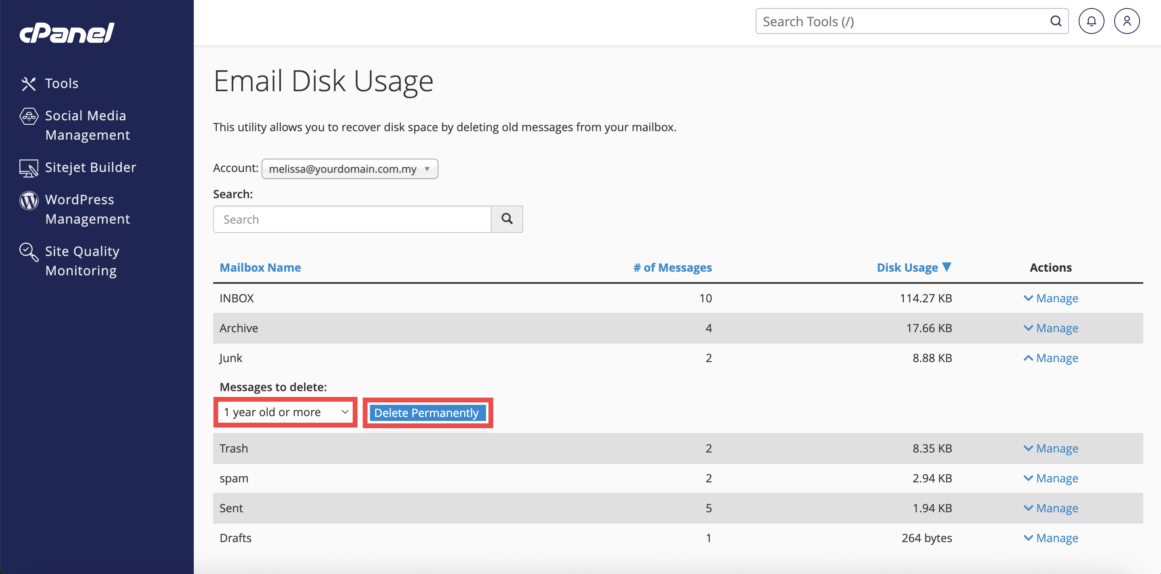The image size is (1161, 574).
Task: Open the Account email dropdown
Action: coord(349,169)
